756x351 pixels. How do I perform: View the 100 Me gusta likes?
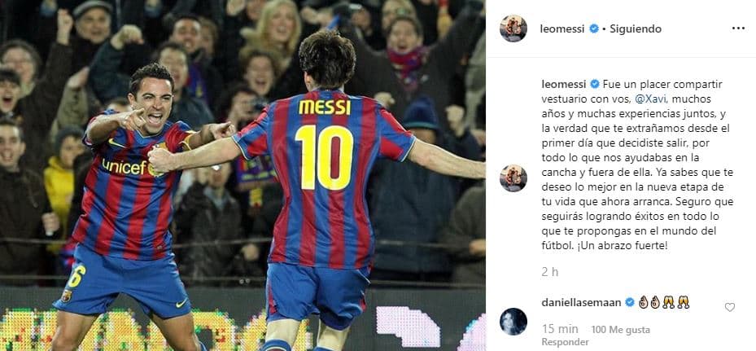[x=613, y=329]
